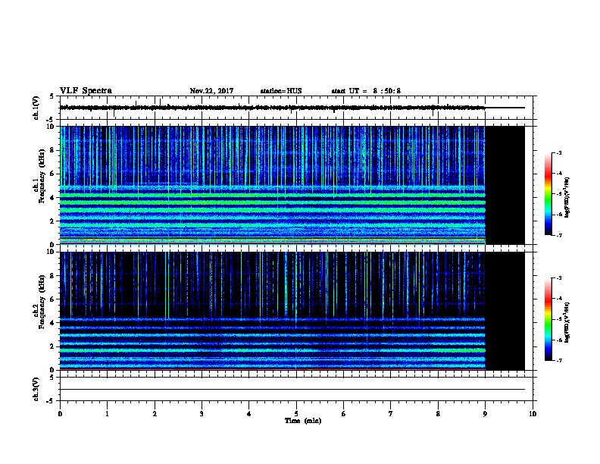Viewport: 600px width, 464px height.
Task: Click the ch.1 "Frequency (kHz)" axis label
Action: pyautogui.click(x=42, y=176)
